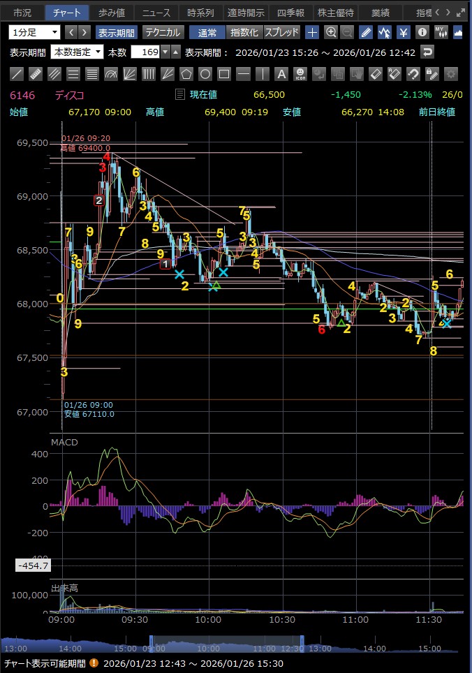Open the 1分足 timeframe dropdown

coord(35,32)
